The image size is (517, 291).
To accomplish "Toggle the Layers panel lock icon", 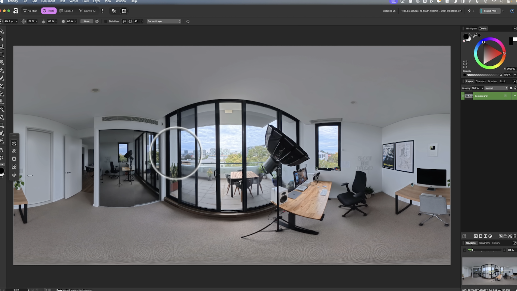I will (515, 88).
